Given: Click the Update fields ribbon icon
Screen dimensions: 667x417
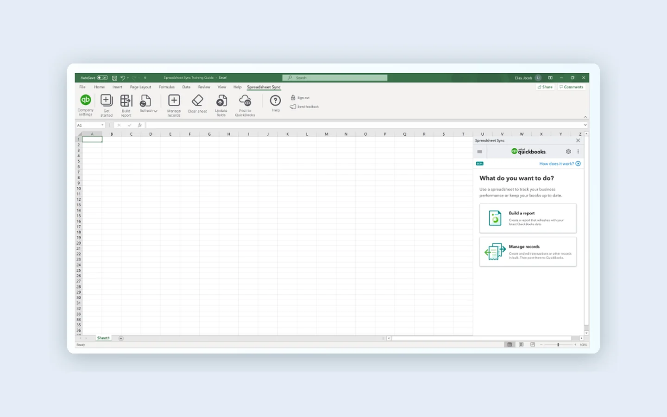Looking at the screenshot, I should coord(221,100).
